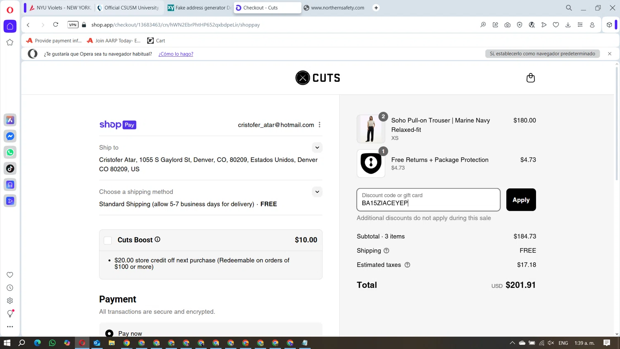Open sidebar three-dot more options
This screenshot has width=620, height=349.
click(10, 327)
